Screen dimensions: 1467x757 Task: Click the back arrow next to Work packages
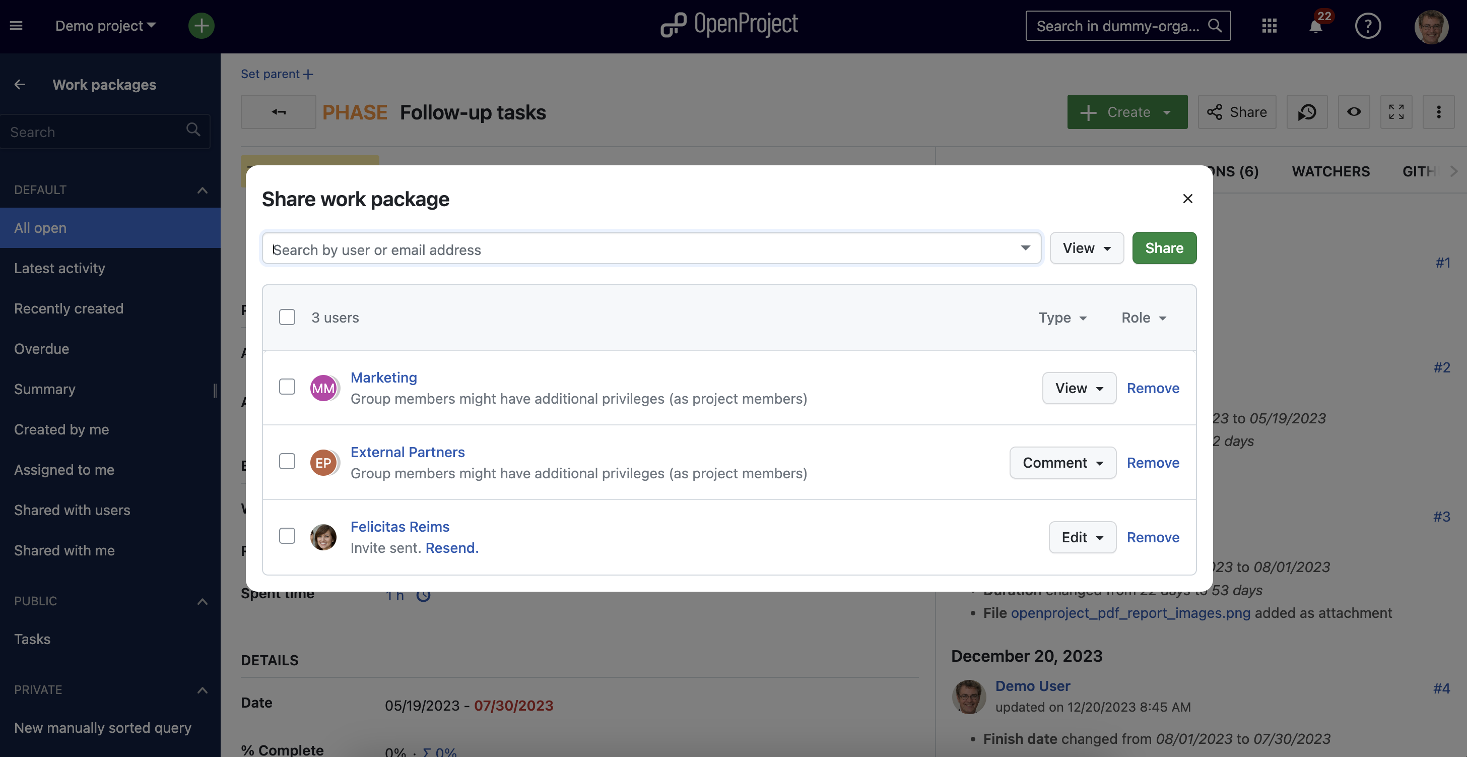20,85
